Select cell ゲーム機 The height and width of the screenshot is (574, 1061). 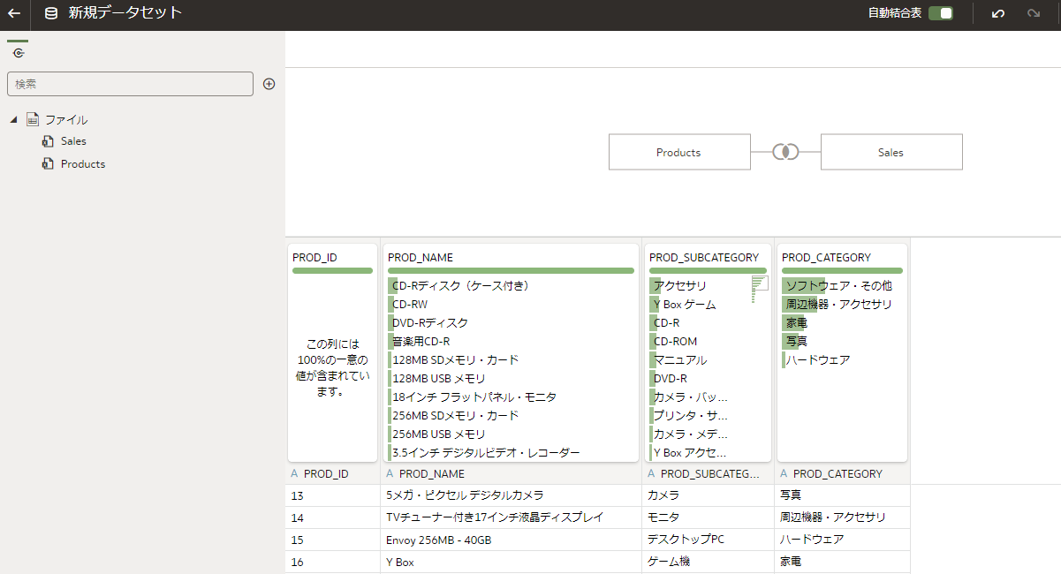point(708,562)
